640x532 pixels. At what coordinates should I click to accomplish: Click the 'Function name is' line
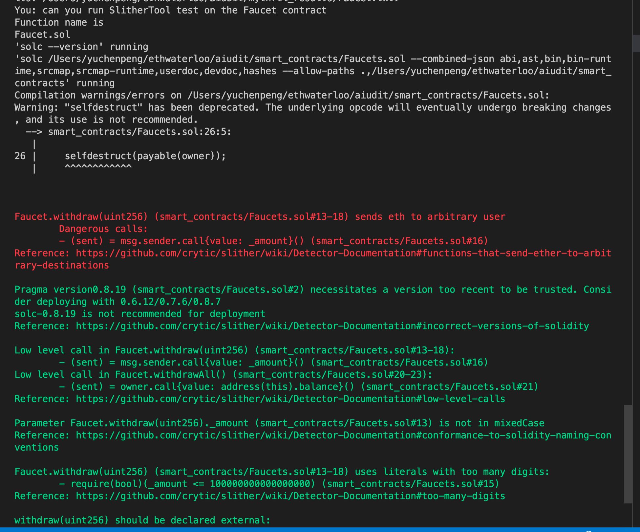point(59,22)
